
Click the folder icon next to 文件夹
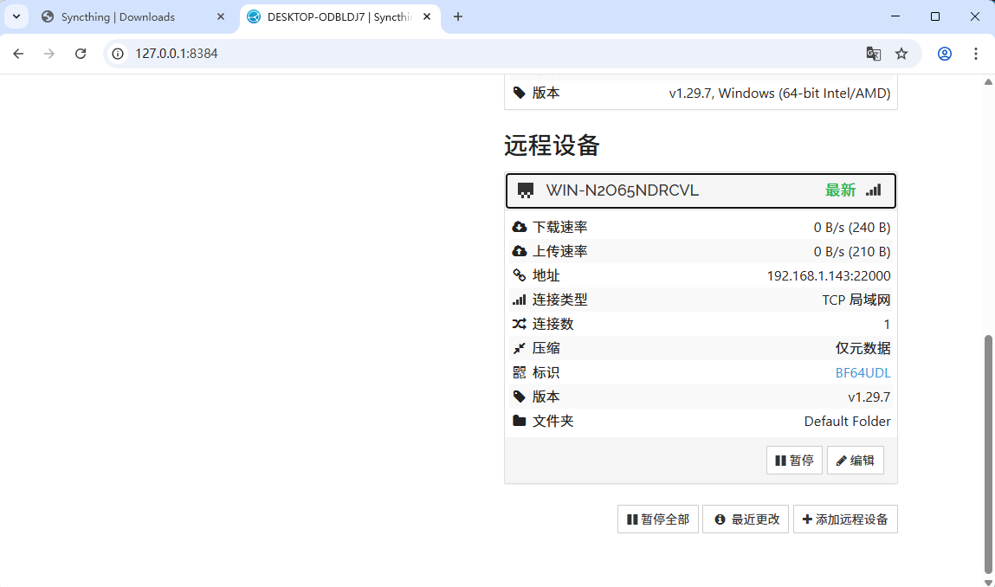519,421
